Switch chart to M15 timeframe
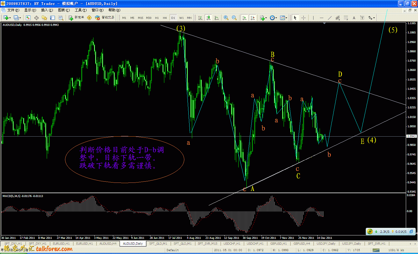The width and height of the screenshot is (418, 254). point(140,18)
